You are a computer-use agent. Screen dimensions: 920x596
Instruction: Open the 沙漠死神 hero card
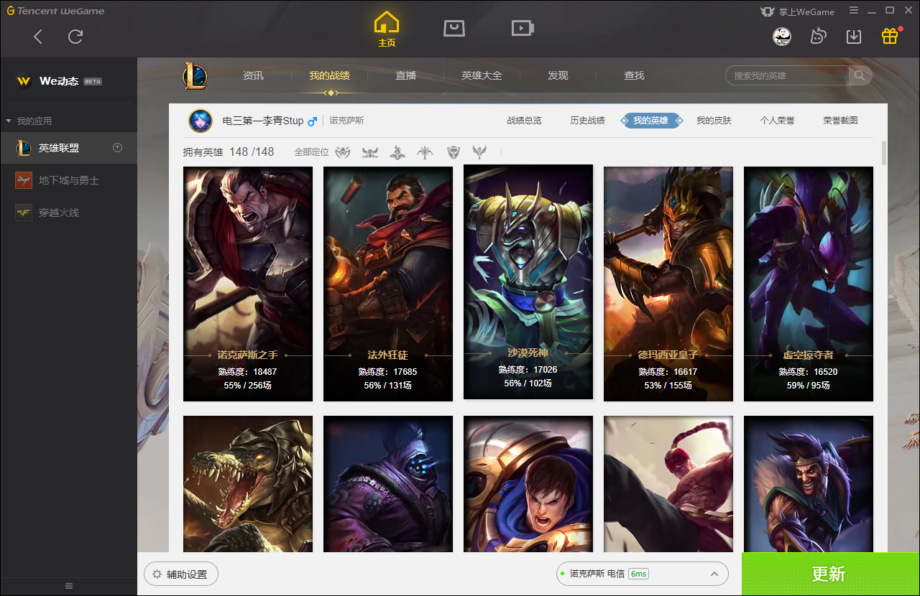click(x=528, y=282)
